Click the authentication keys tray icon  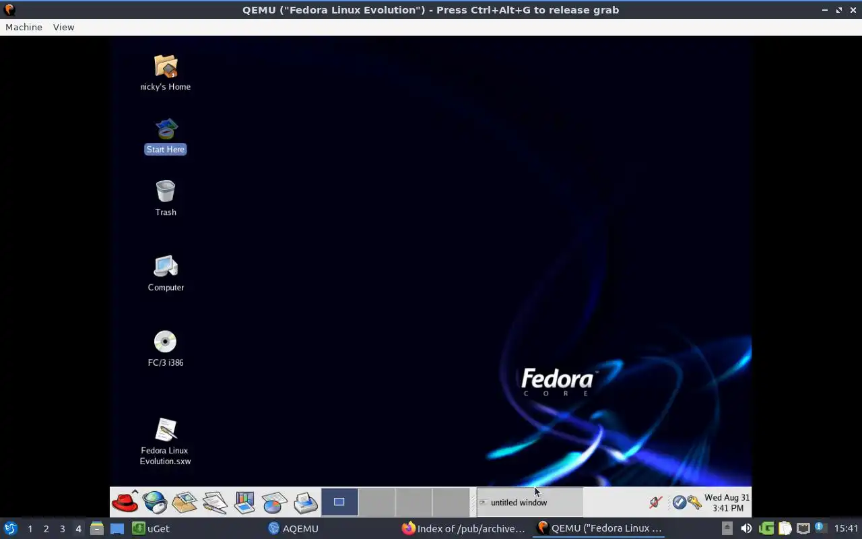[694, 502]
